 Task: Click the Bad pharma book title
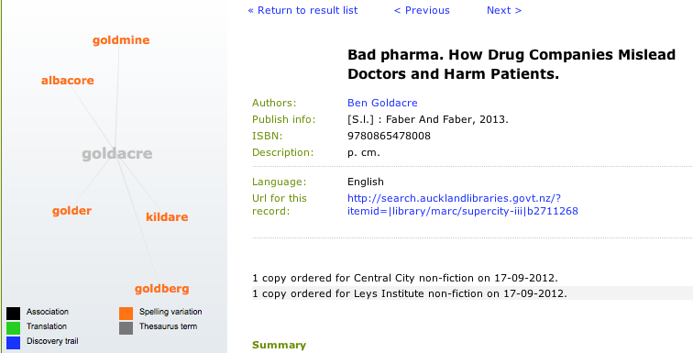pos(511,64)
